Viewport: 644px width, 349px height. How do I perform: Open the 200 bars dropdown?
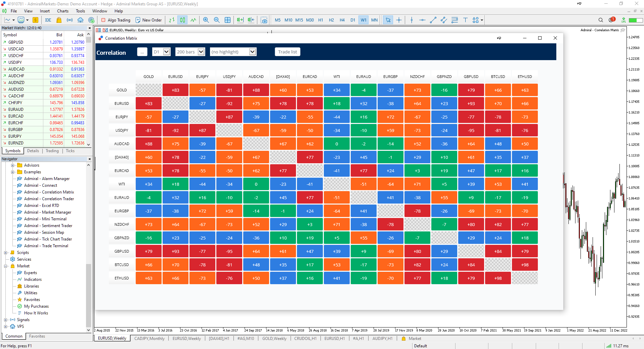(x=190, y=52)
